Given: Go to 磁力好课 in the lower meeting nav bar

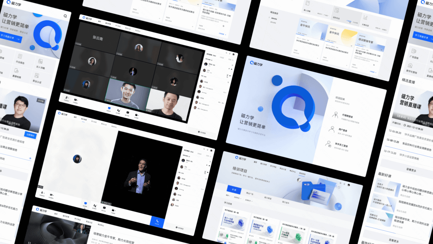Looking at the screenshot, I should (83, 119).
